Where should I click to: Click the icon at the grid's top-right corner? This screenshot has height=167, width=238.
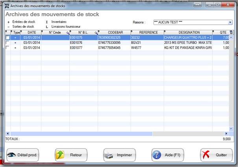click(231, 32)
